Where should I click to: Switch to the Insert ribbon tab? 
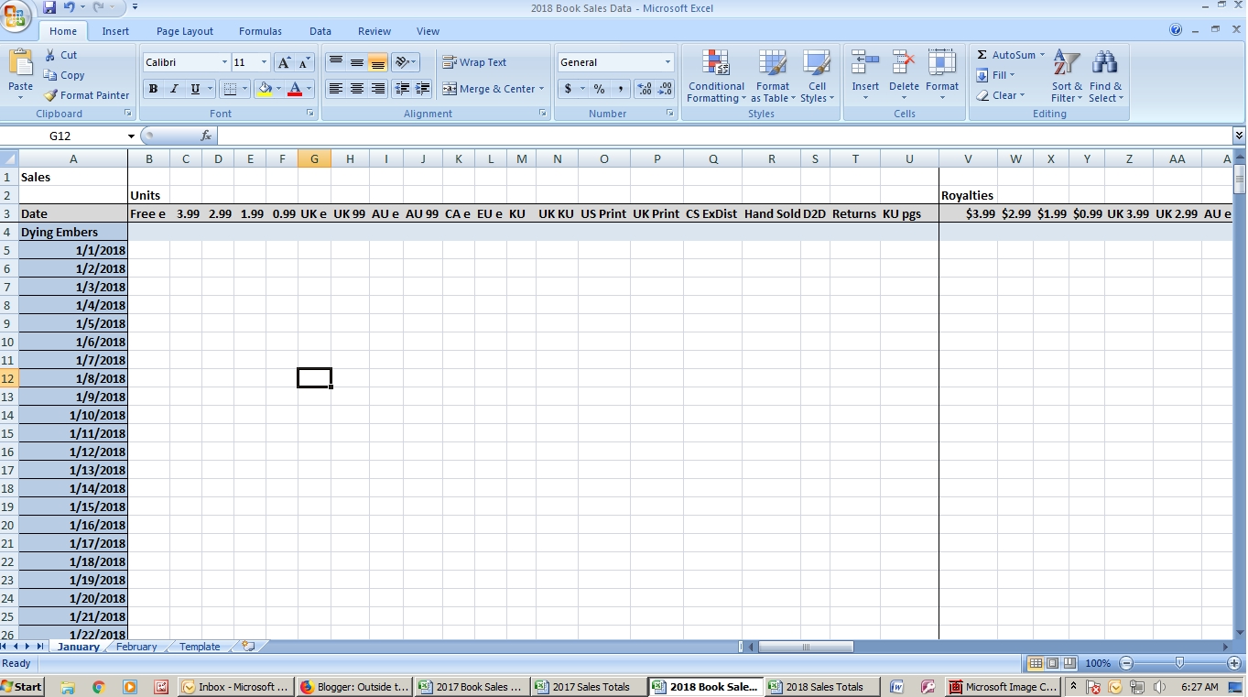pyautogui.click(x=115, y=31)
